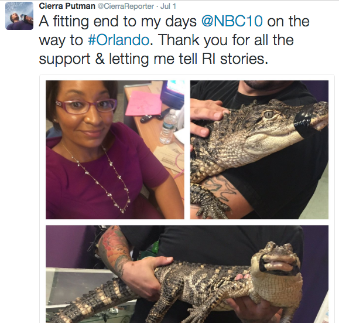The image size is (339, 323).
Task: Click the alligator's eye in close-up photo
Action: click(269, 114)
